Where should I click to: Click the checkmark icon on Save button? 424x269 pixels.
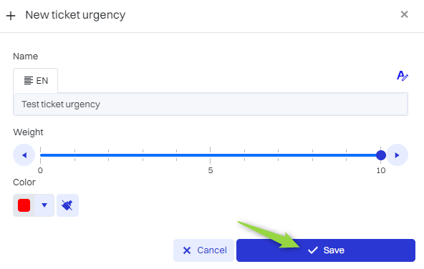pos(312,250)
